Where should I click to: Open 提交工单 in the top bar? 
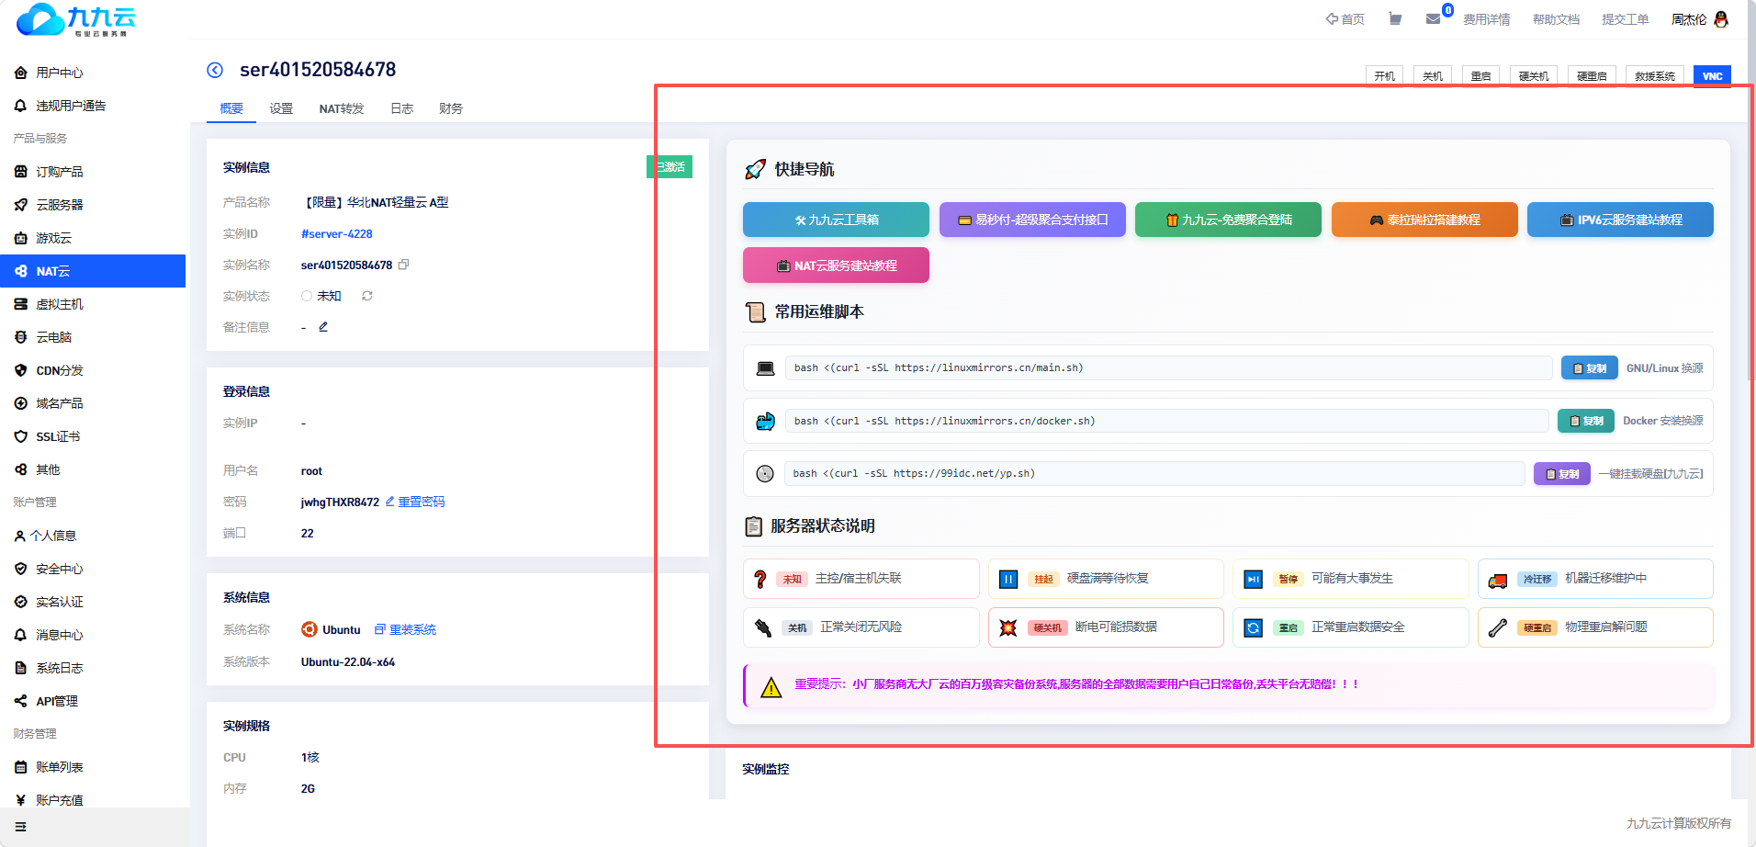(1626, 19)
